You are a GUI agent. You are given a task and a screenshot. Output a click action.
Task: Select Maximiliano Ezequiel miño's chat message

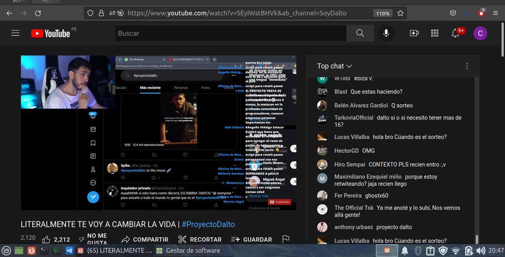pyautogui.click(x=386, y=180)
